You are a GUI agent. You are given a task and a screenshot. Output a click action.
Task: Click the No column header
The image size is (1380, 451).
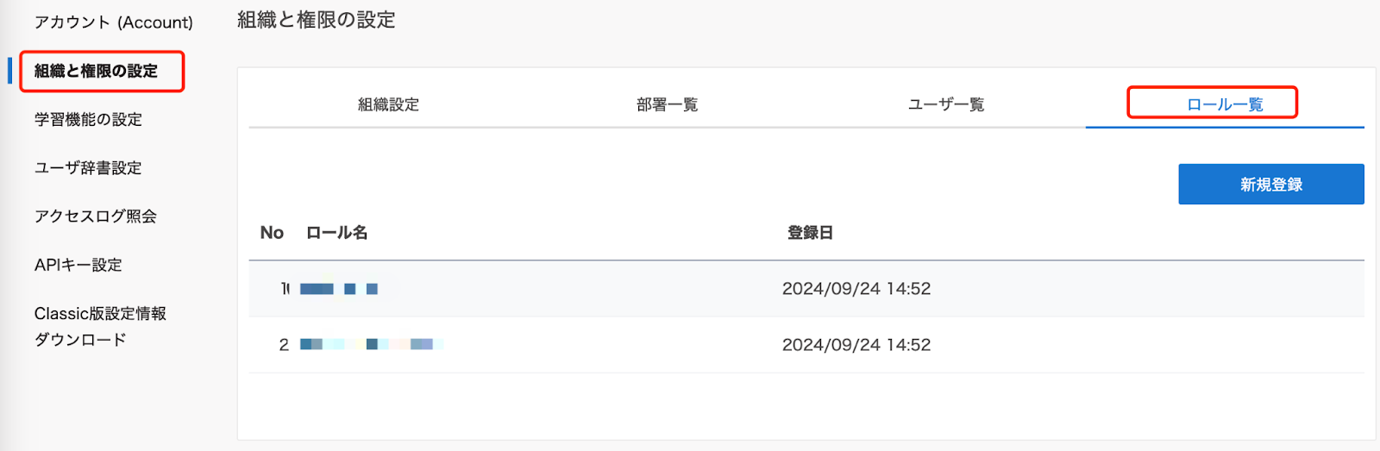[x=272, y=233]
